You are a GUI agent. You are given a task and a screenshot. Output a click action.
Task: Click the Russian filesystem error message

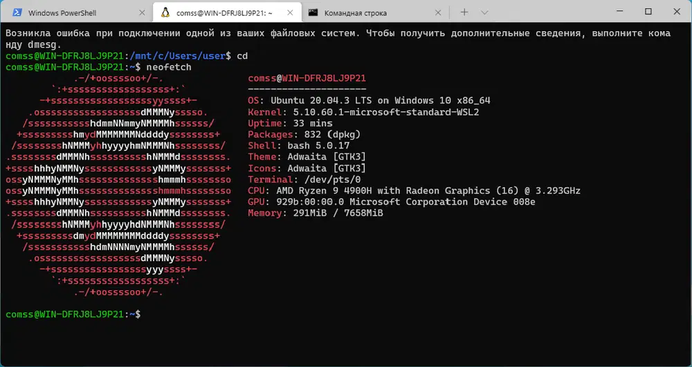(x=338, y=39)
